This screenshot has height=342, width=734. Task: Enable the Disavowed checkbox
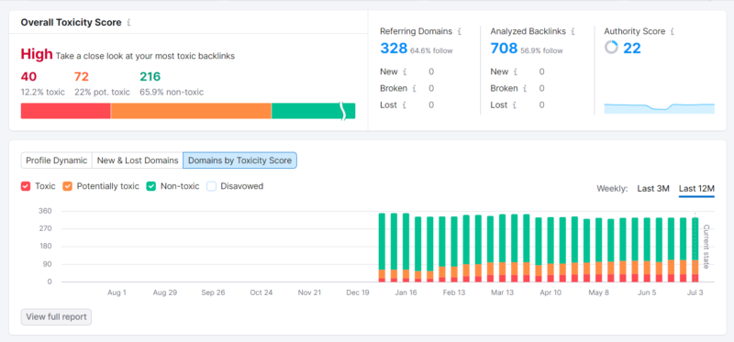click(x=211, y=186)
